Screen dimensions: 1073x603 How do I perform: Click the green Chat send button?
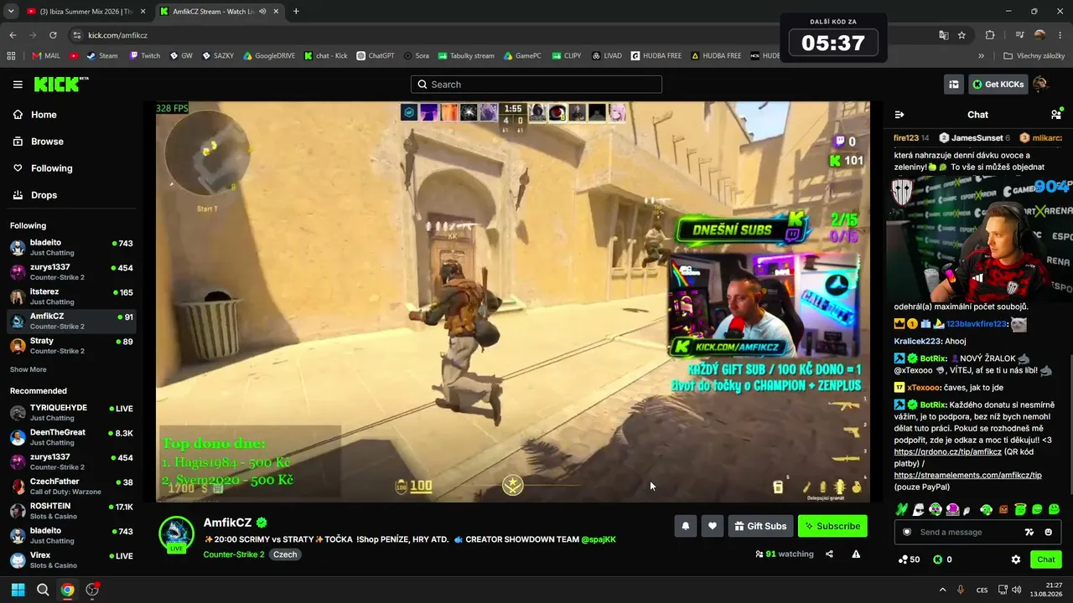point(1046,559)
